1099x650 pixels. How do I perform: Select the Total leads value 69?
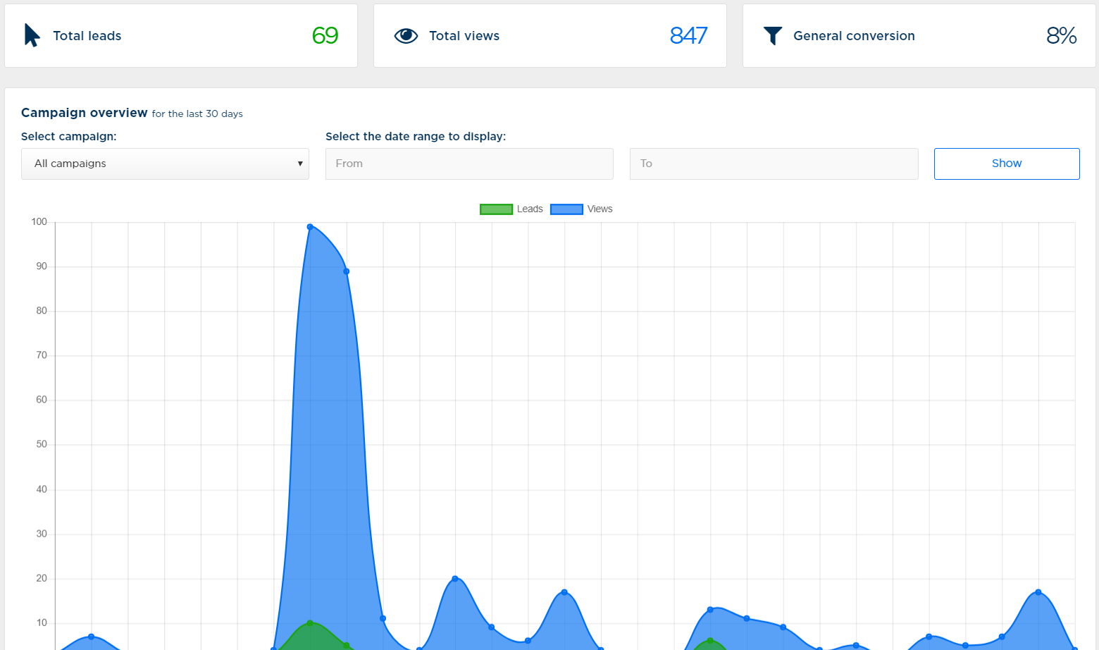[325, 36]
